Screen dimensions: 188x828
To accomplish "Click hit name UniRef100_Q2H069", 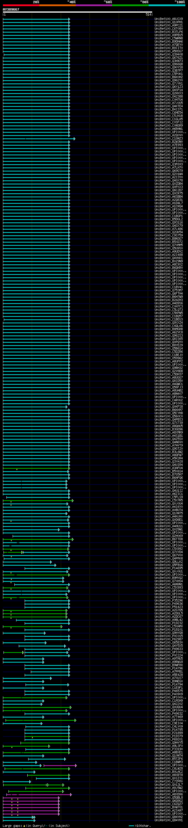I will click(x=169, y=536).
